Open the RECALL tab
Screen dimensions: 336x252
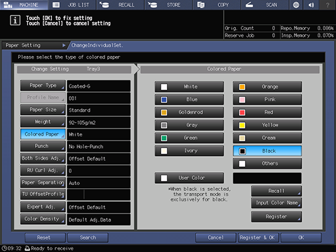point(120,5)
